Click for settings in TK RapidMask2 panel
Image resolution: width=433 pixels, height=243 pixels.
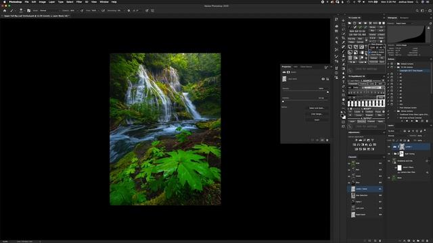point(367,126)
